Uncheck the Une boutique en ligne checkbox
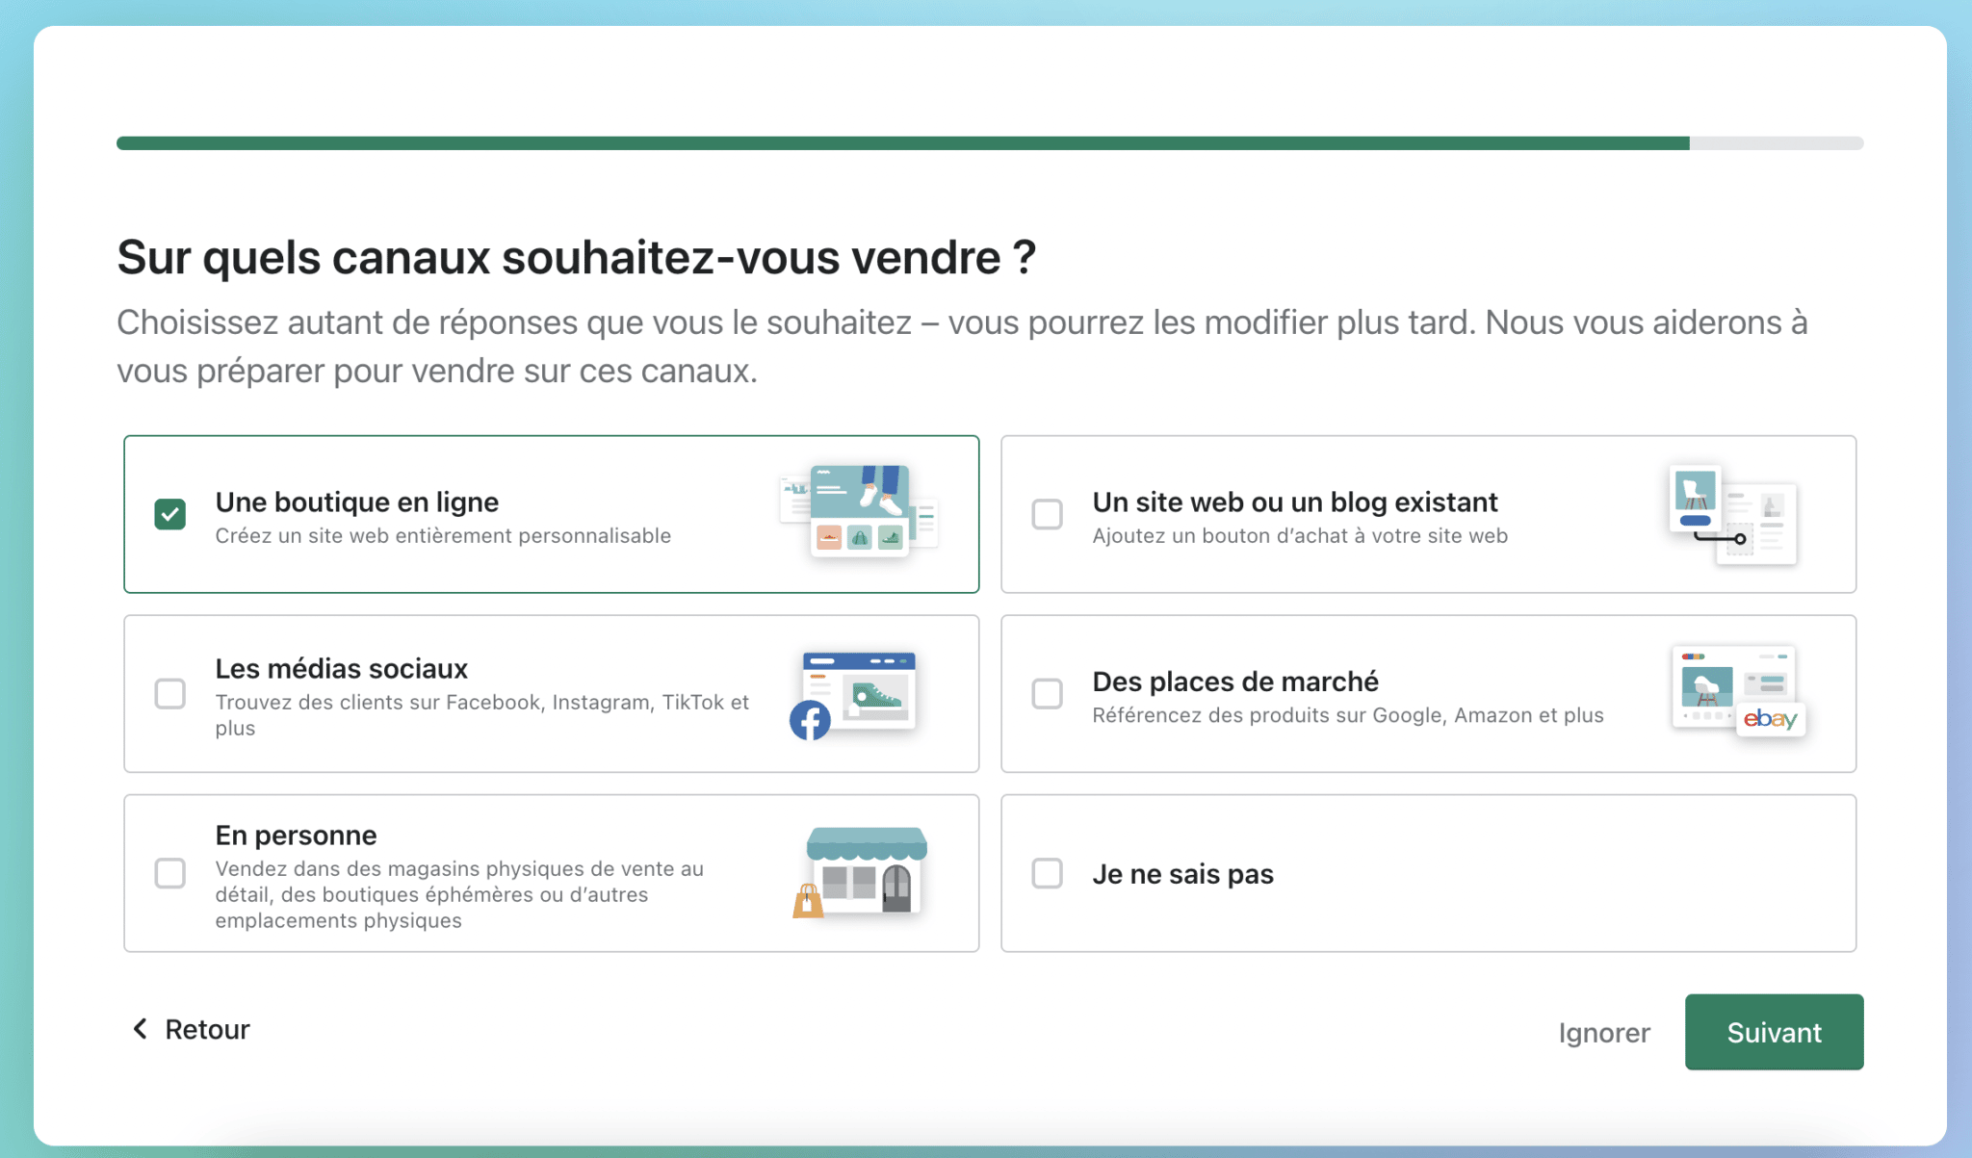This screenshot has height=1158, width=1972. coord(170,514)
